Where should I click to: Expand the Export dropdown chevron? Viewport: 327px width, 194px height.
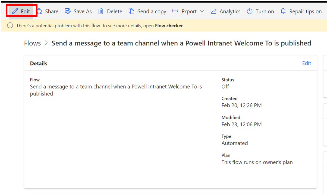[x=202, y=11]
